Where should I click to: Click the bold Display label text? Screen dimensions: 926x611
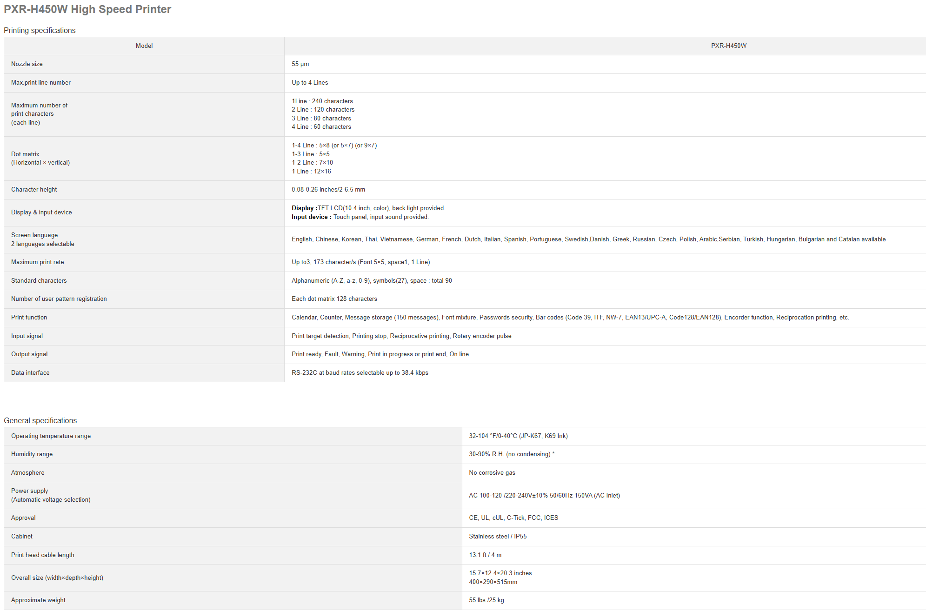click(304, 208)
